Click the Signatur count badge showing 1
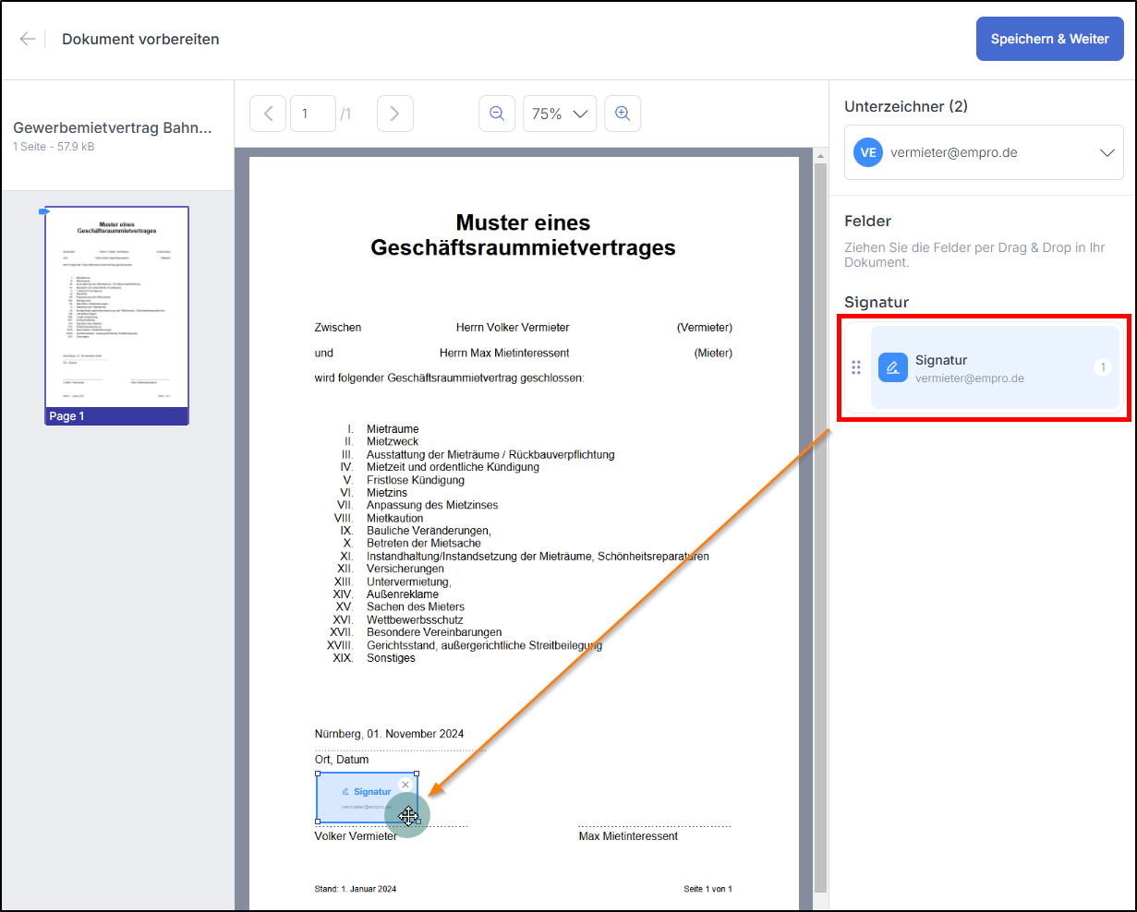 point(1103,367)
